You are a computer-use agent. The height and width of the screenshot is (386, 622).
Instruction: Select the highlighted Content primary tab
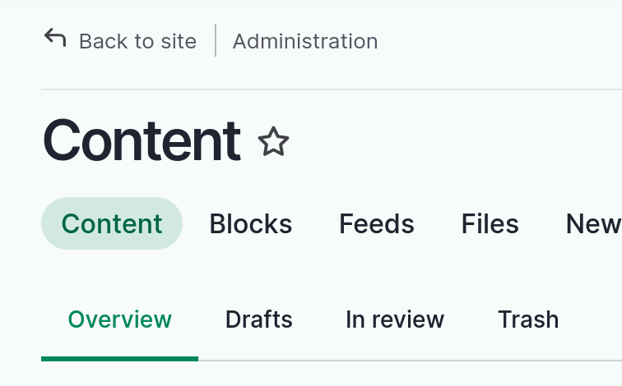point(112,223)
